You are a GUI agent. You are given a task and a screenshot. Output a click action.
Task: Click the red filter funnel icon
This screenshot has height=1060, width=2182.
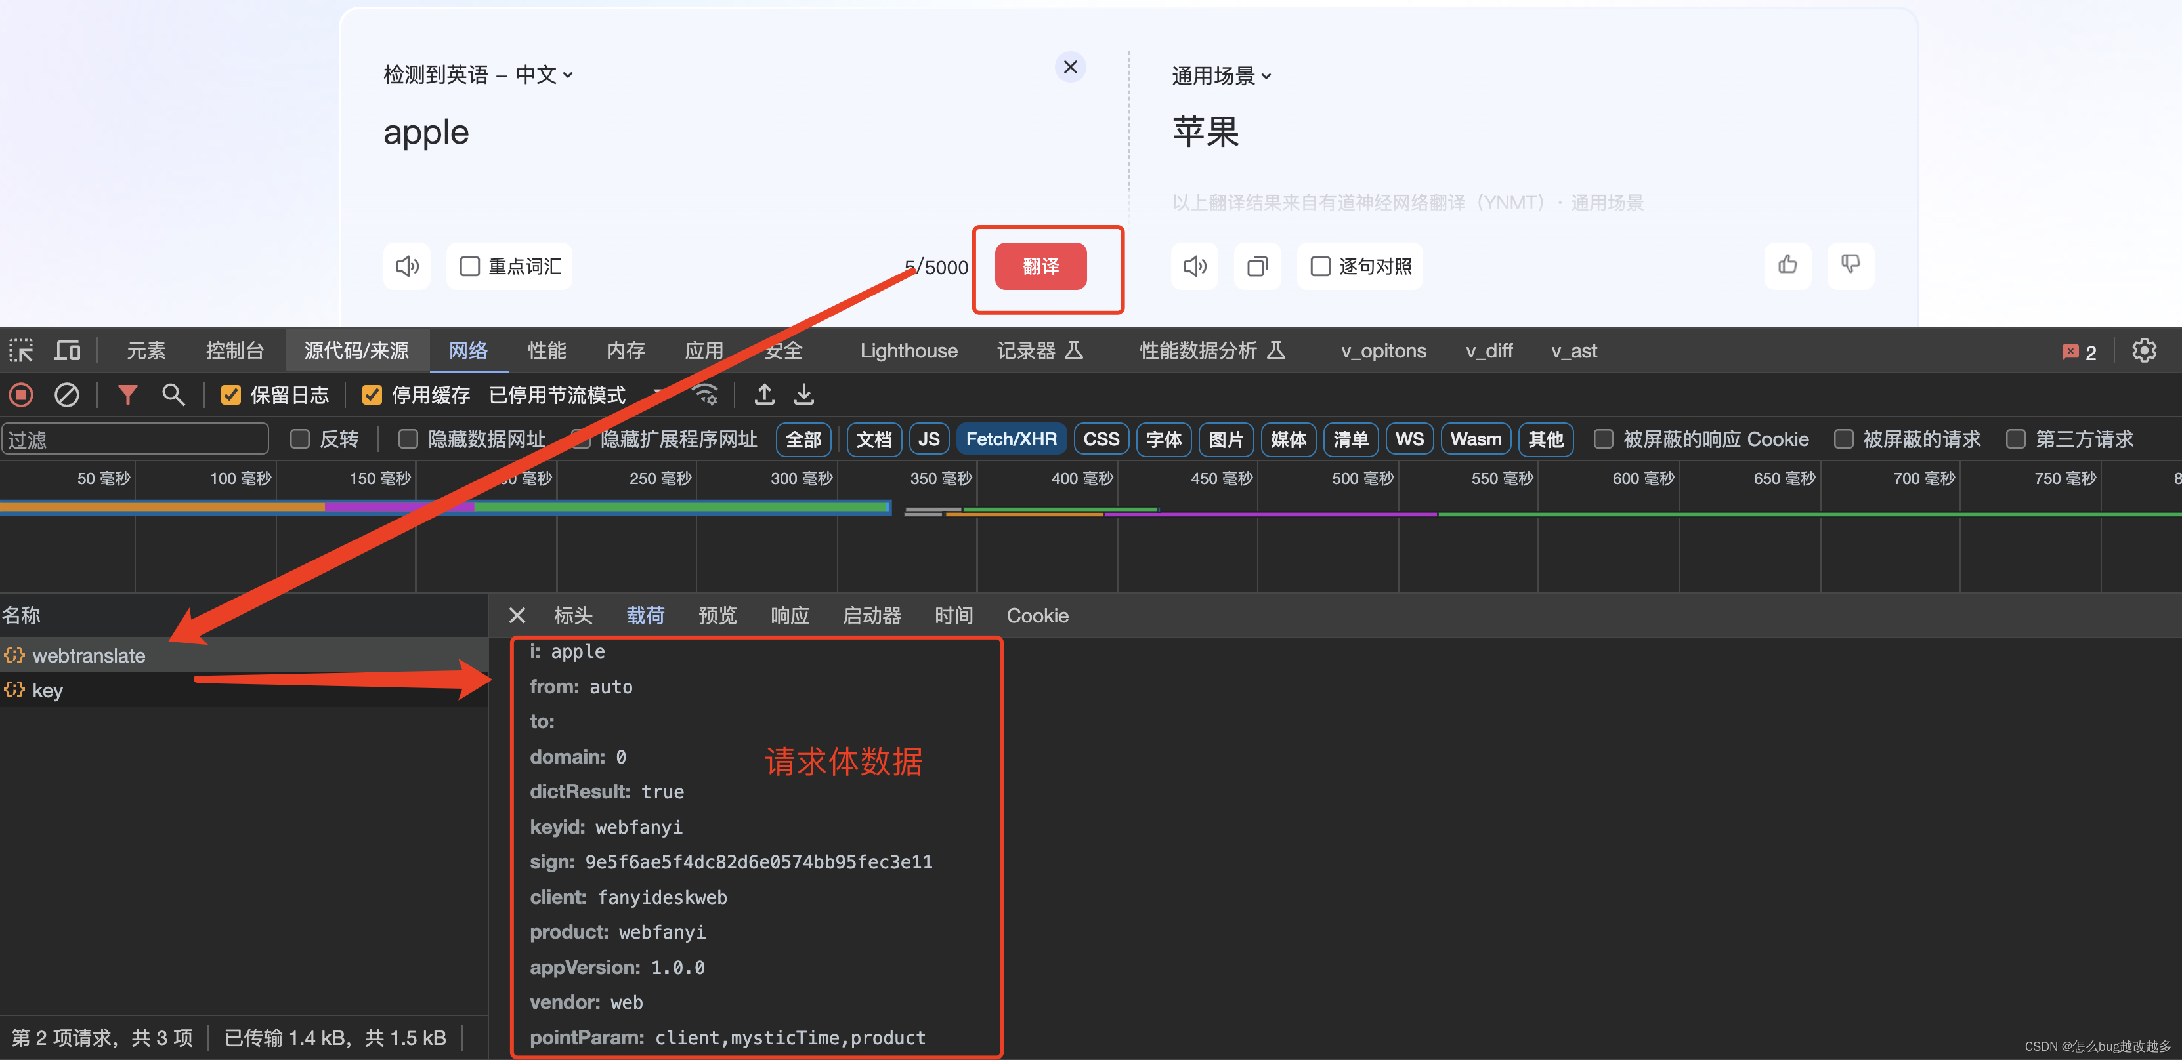click(127, 394)
